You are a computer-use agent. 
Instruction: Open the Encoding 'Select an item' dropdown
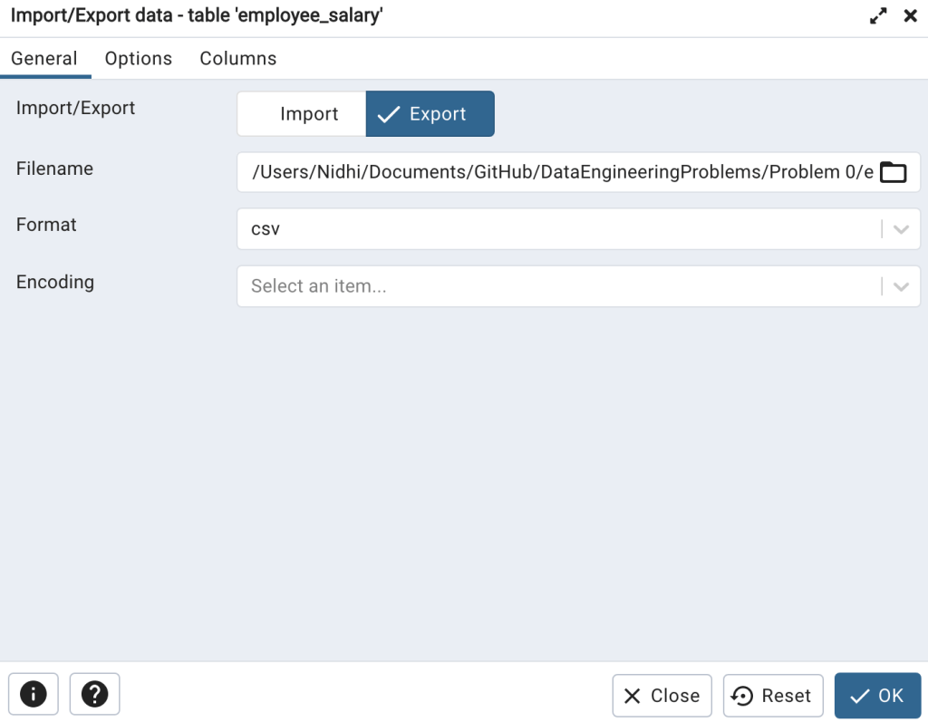tap(557, 286)
